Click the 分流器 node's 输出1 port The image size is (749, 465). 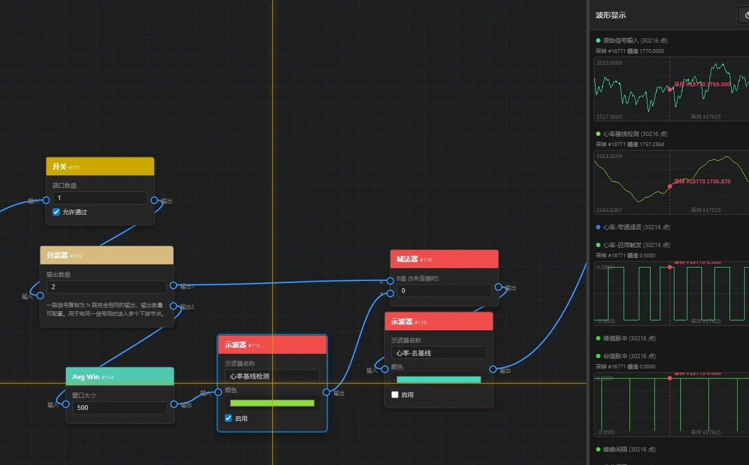click(x=173, y=285)
